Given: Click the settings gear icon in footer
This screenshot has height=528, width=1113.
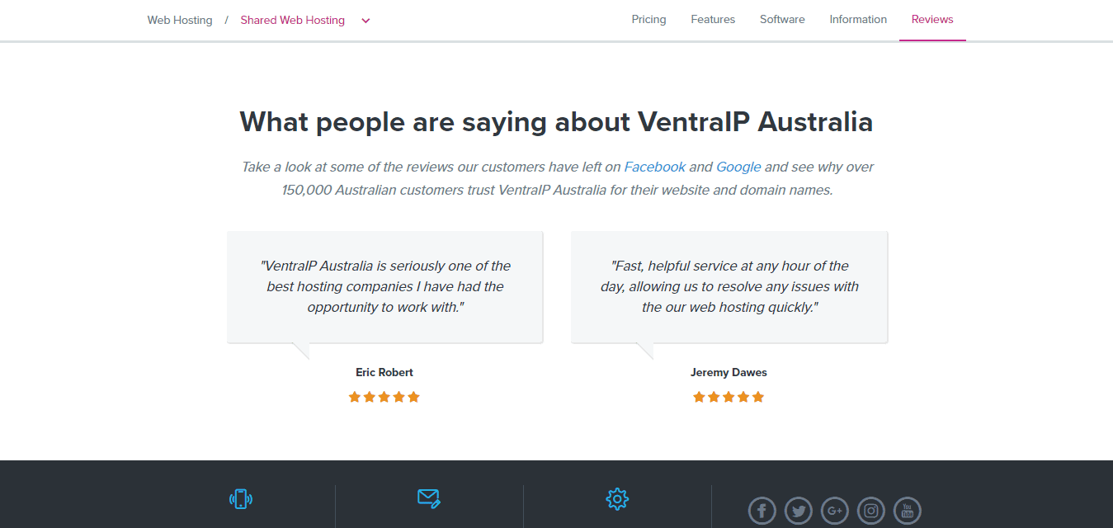Looking at the screenshot, I should coord(617,499).
